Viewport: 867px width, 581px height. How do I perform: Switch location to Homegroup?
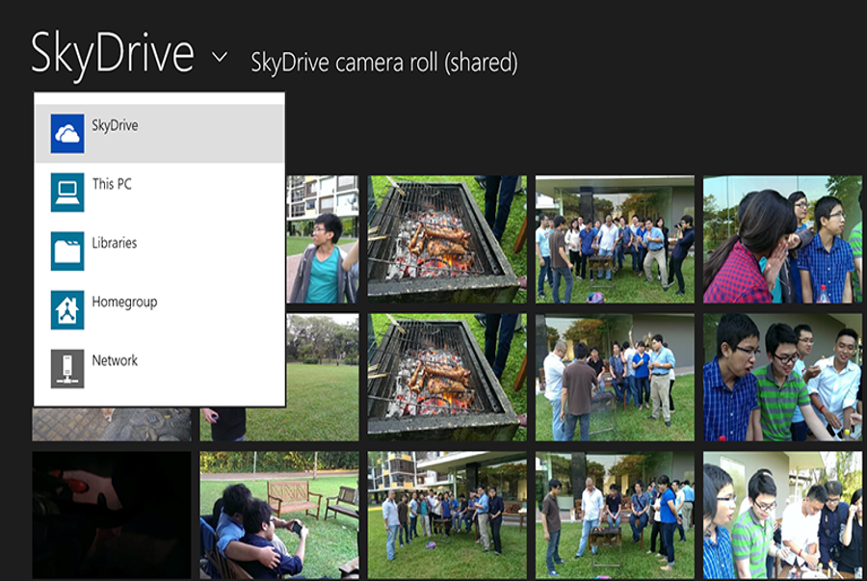tap(160, 309)
